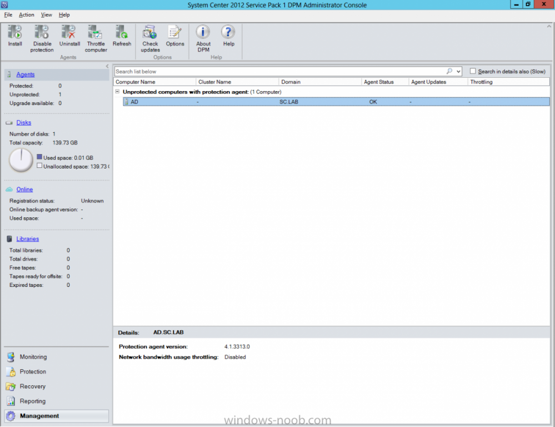This screenshot has width=555, height=427.
Task: Click the Disable protection icon
Action: [42, 32]
